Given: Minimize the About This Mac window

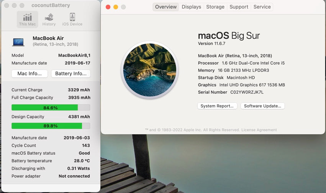Looking at the screenshot, I should tap(116, 7).
